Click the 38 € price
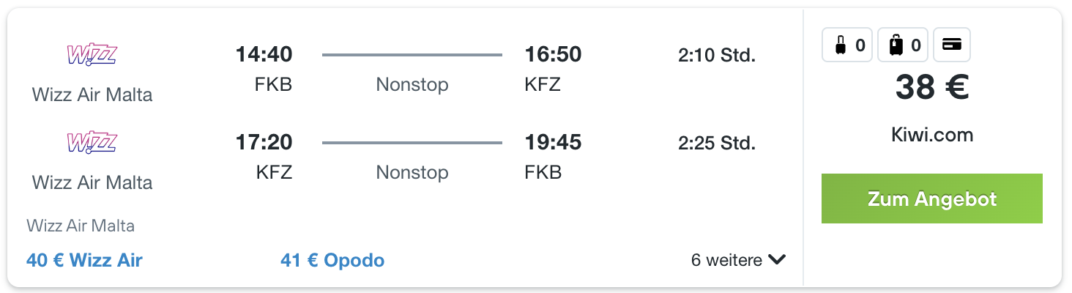The image size is (1072, 293). point(931,89)
